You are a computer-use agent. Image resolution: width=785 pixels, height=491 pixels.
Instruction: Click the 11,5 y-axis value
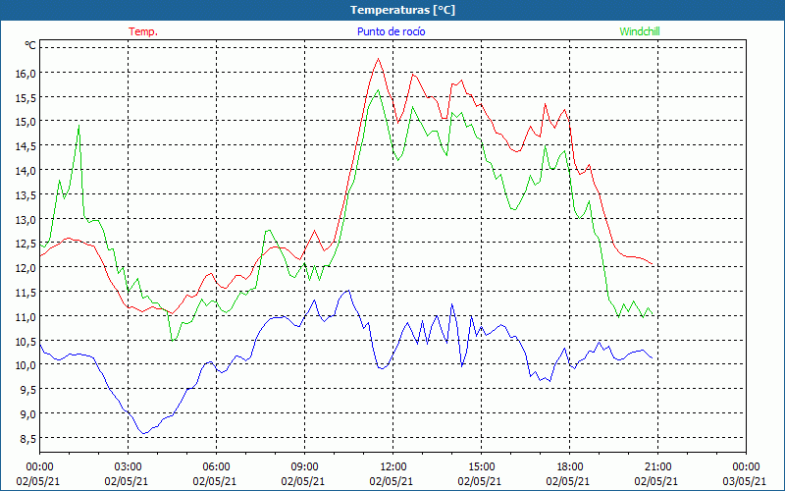[x=26, y=293]
